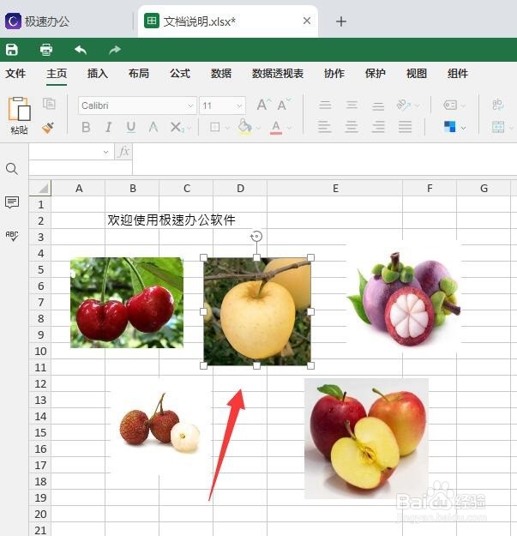Open the name box dropdown

click(x=106, y=152)
